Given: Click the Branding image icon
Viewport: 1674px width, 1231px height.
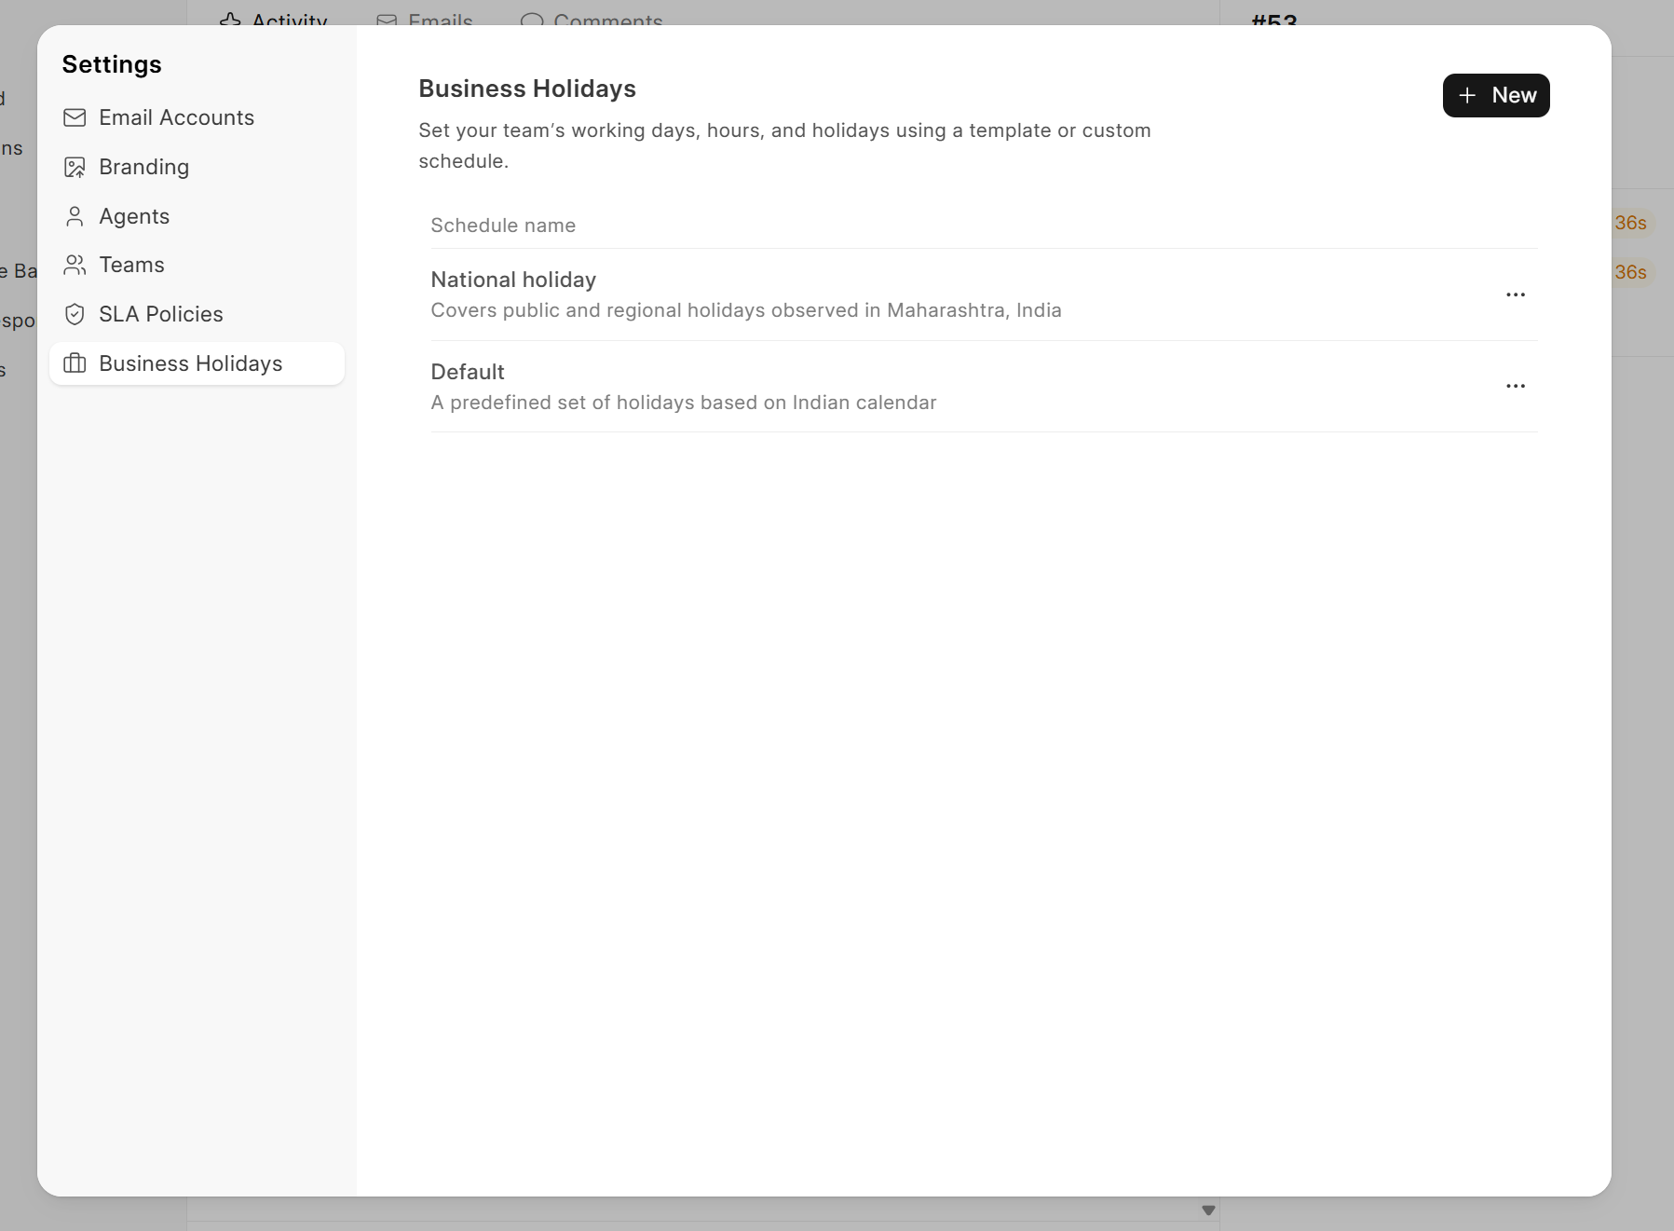Looking at the screenshot, I should pos(75,167).
